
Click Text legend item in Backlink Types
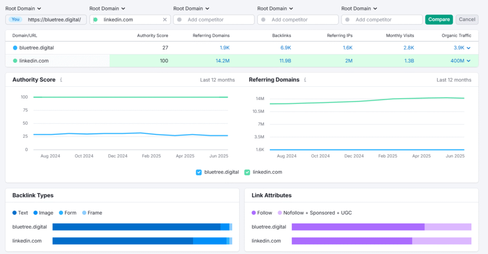[20, 213]
